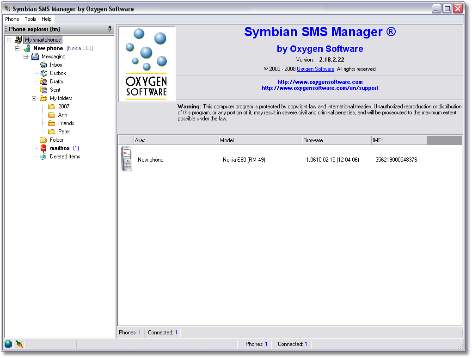This screenshot has height=358, width=472.
Task: Click Connected: 1 in bottom window status bar
Action: 292,344
